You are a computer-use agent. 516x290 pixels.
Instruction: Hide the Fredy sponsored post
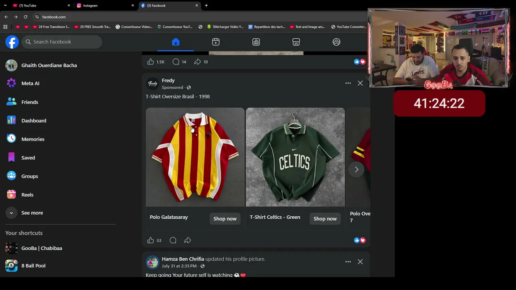tap(360, 83)
